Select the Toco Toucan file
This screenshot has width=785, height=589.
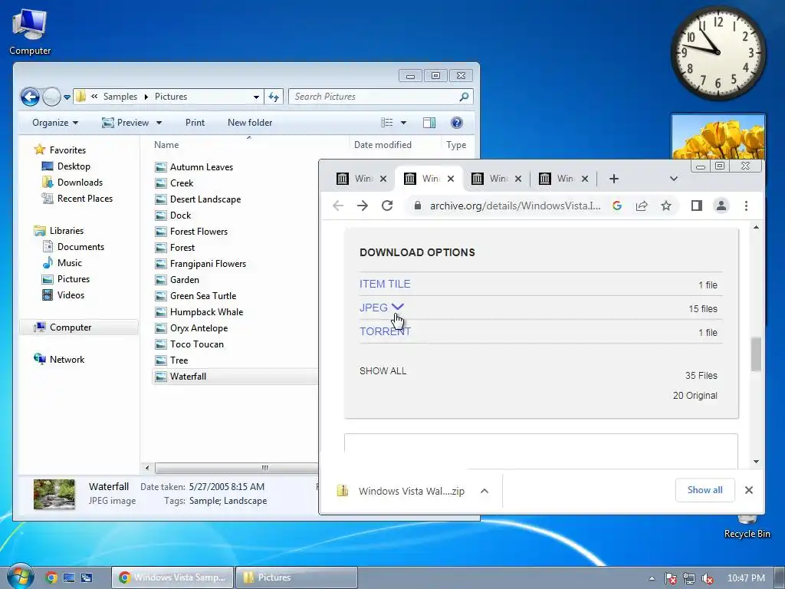(197, 344)
